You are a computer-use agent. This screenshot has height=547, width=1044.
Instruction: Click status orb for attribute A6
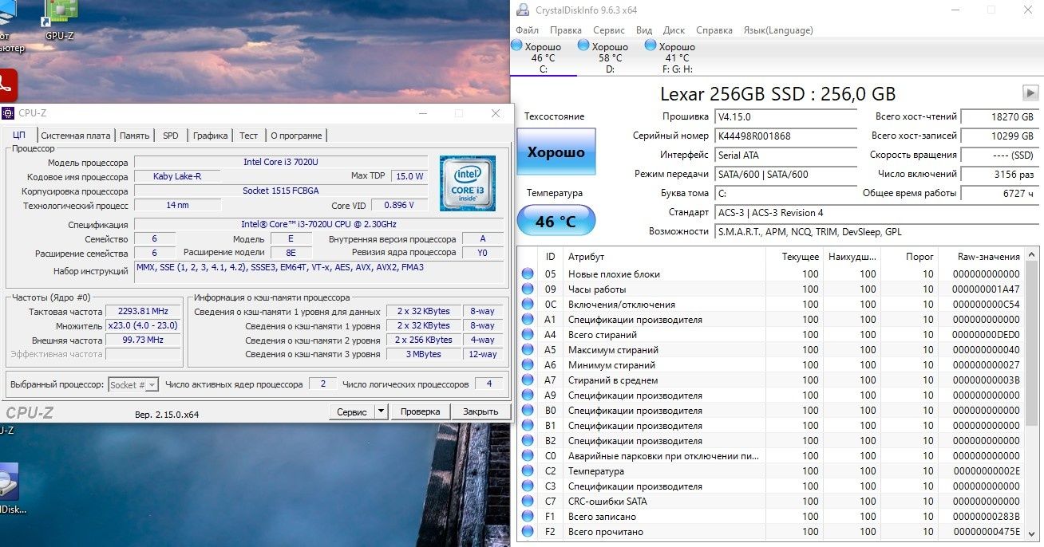528,365
